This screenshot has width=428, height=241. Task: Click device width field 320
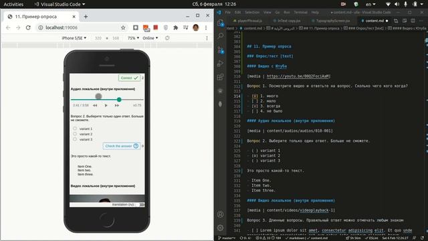click(x=98, y=38)
